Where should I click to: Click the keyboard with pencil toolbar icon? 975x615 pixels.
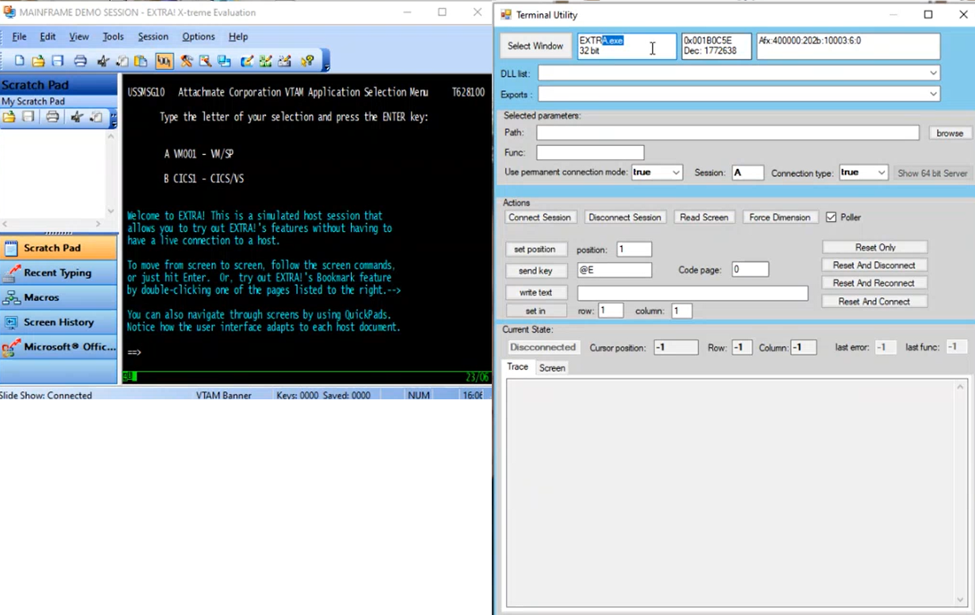pyautogui.click(x=285, y=61)
